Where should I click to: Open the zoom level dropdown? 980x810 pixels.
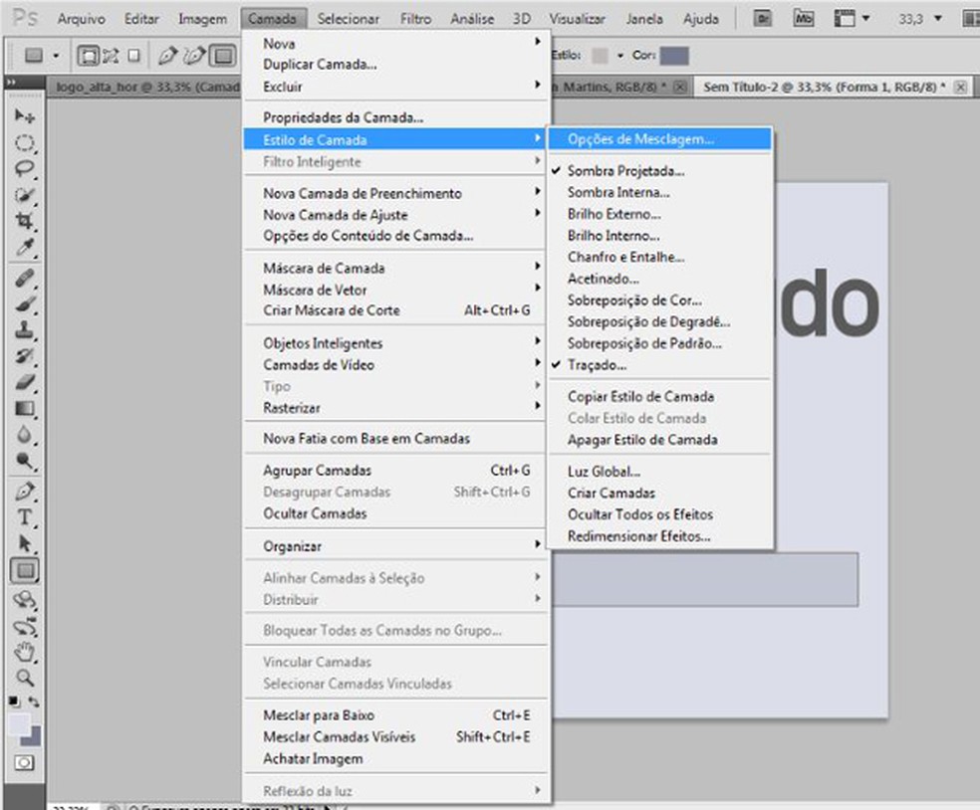pos(937,19)
